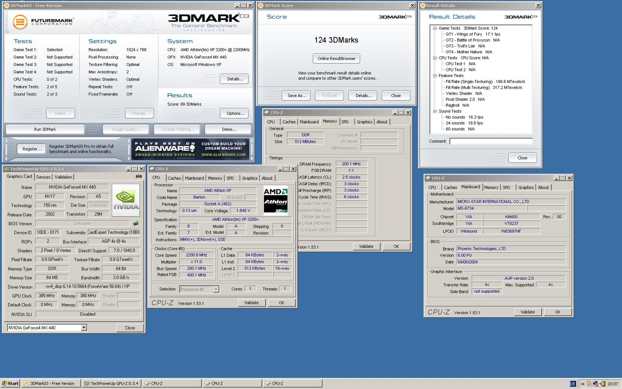The height and width of the screenshot is (389, 622).
Task: Open the GPU selection dropdown in GPU-Z
Action: 84,328
